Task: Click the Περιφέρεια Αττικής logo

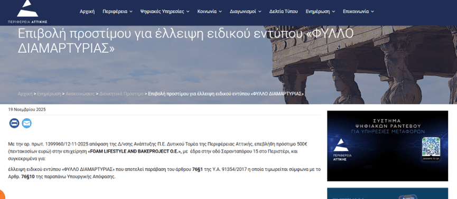Action: 27,12
